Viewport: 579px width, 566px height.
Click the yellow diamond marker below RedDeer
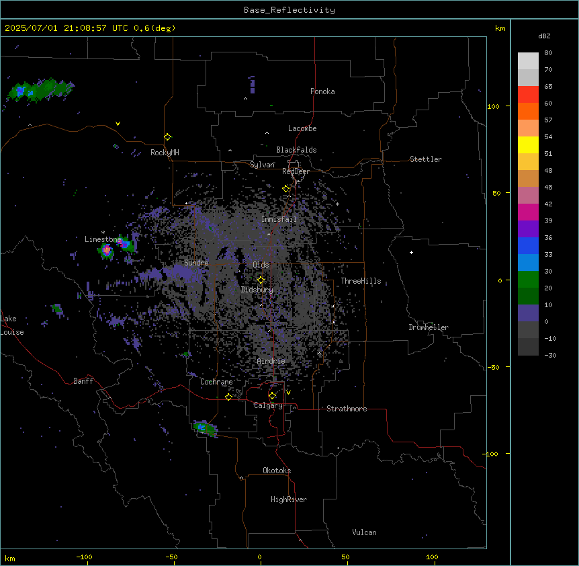286,189
